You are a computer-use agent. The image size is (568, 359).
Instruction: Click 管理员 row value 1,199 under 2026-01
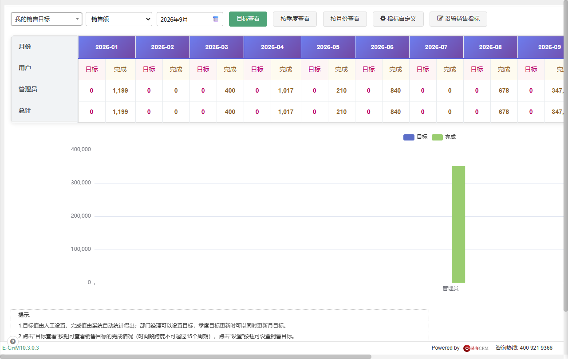(120, 90)
